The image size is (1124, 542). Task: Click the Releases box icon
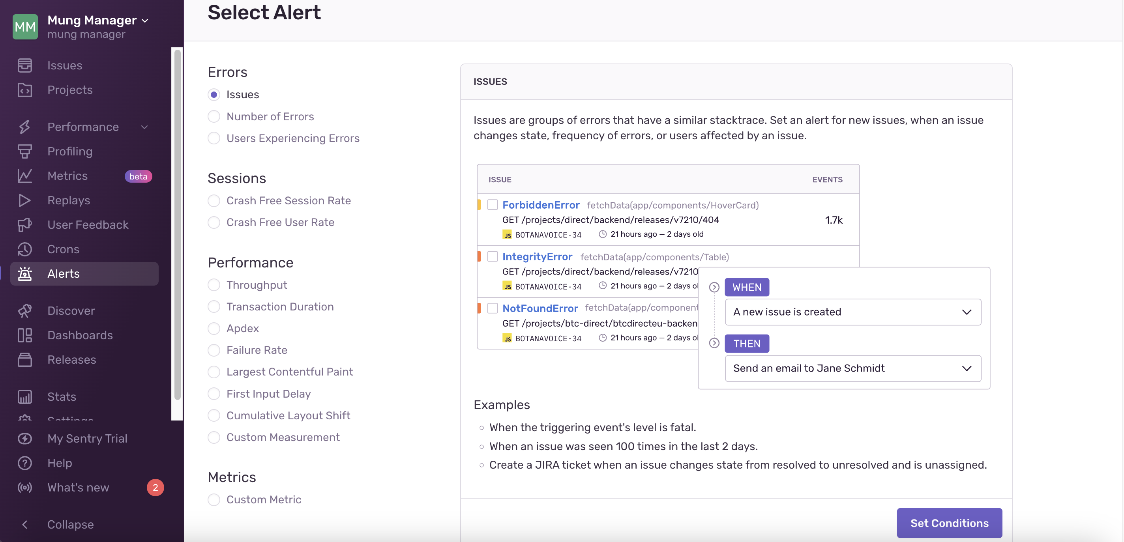tap(25, 359)
